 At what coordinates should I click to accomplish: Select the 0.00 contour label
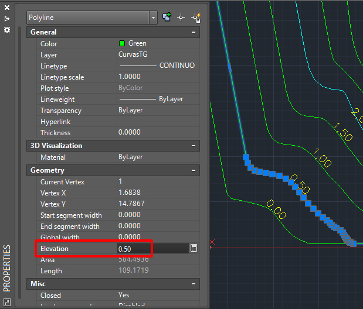pos(276,210)
